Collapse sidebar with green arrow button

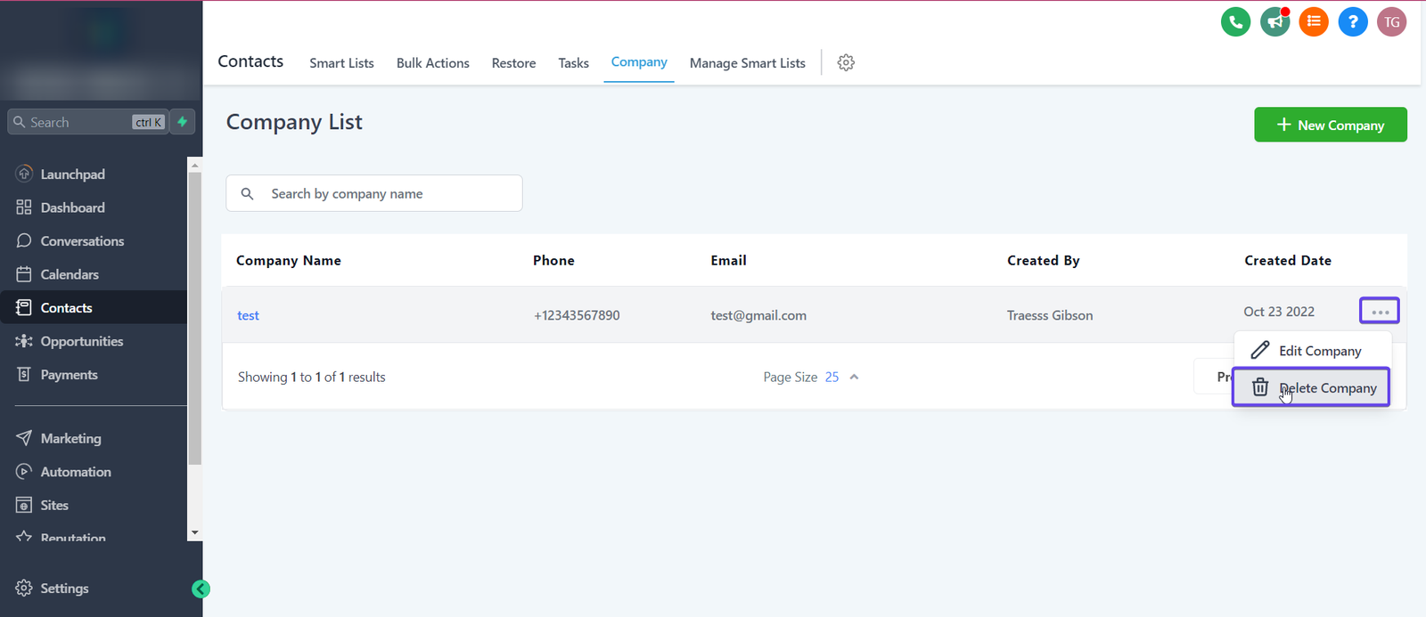click(201, 589)
